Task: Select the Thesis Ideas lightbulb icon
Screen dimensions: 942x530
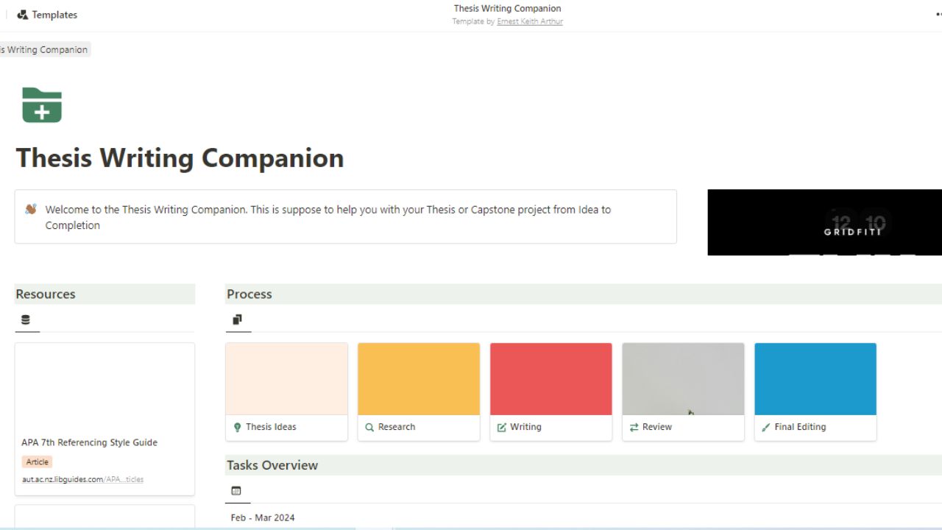Action: point(237,427)
